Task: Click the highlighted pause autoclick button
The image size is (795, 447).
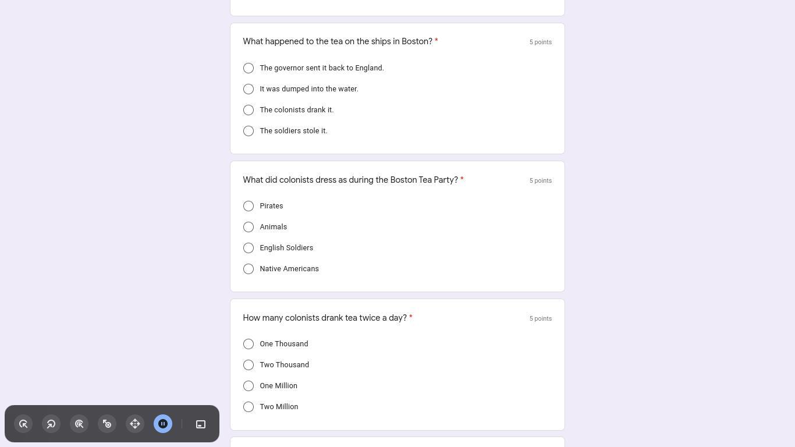Action: (x=163, y=424)
